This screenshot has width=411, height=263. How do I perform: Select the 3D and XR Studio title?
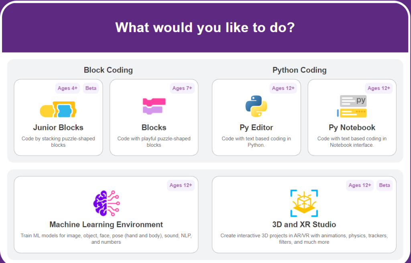coord(304,225)
